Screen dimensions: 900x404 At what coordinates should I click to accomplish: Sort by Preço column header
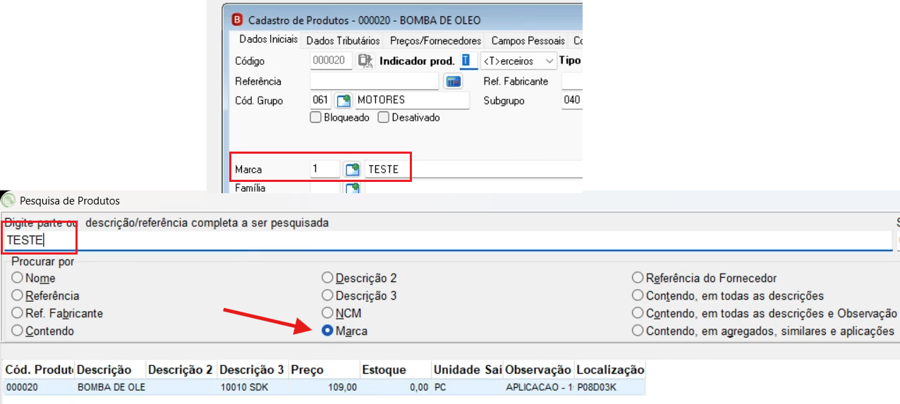pos(324,369)
